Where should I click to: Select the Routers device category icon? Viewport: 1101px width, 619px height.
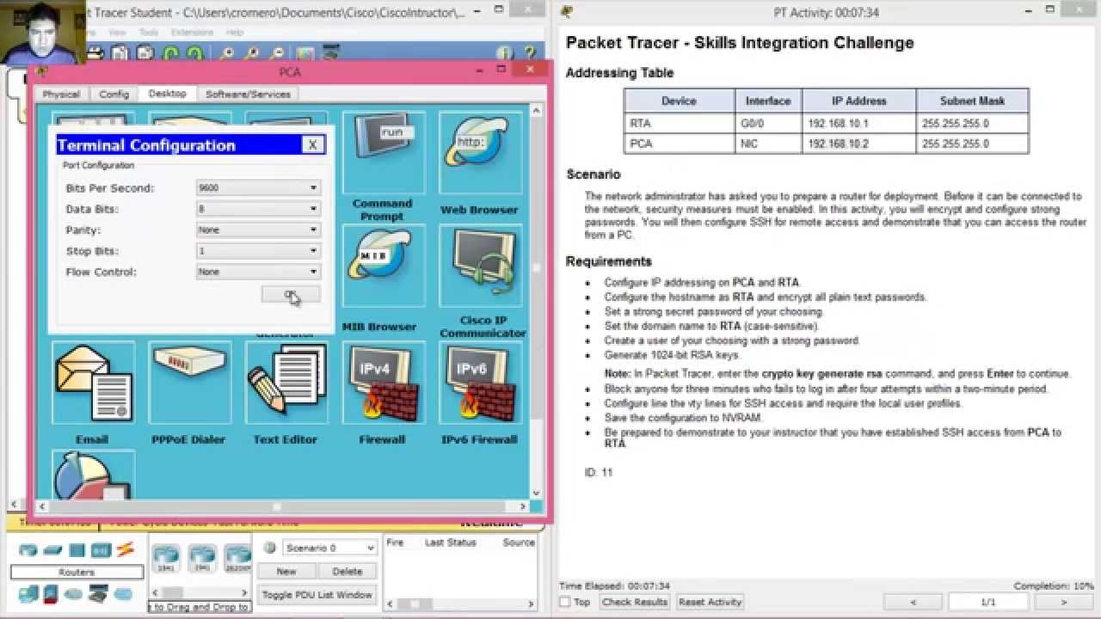tap(29, 550)
